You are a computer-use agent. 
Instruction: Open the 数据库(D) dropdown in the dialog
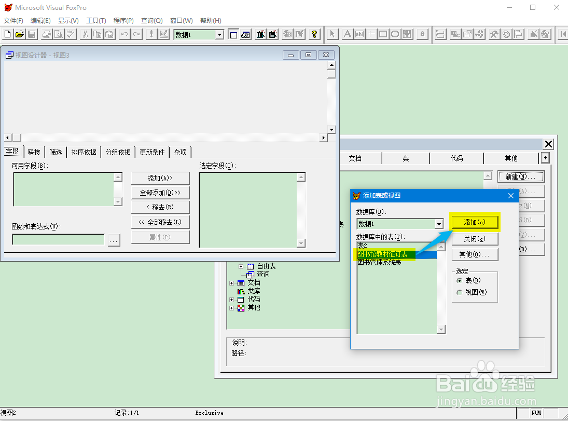pyautogui.click(x=439, y=224)
